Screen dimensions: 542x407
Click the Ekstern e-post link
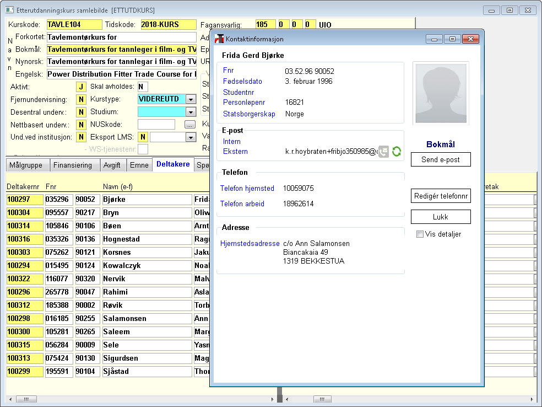235,151
